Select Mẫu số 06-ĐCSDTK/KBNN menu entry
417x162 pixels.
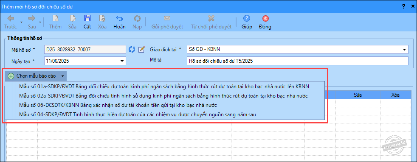click(x=165, y=105)
